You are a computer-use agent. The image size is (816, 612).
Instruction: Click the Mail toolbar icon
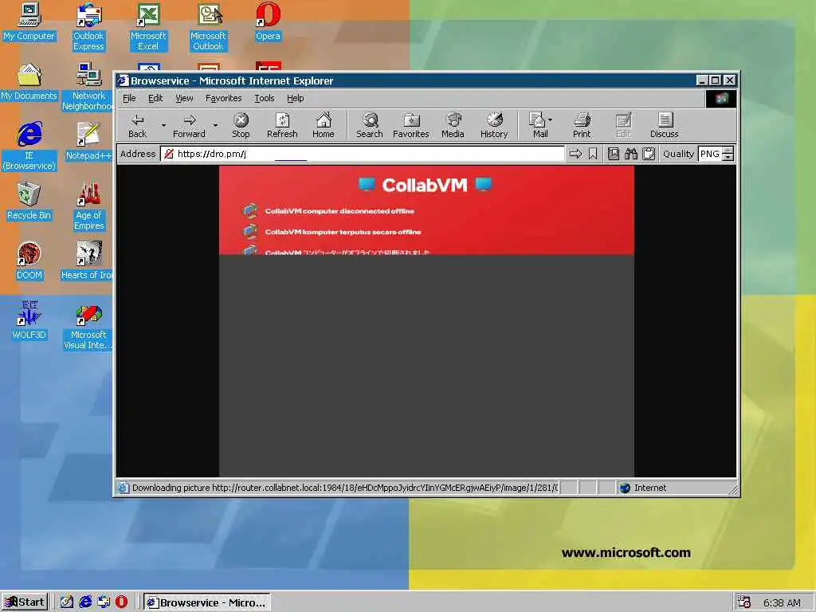(538, 126)
